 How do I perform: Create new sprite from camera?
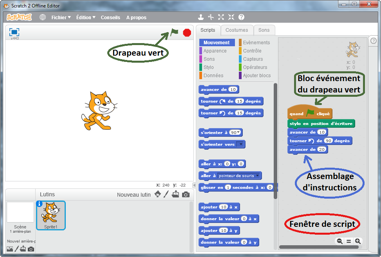click(x=186, y=194)
